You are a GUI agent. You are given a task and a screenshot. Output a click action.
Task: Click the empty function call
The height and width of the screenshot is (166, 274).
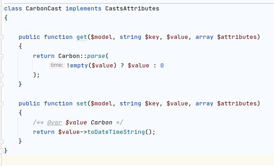click(79, 66)
